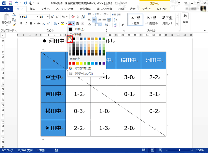Switch to Print Layout view in status bar

[x=152, y=150]
